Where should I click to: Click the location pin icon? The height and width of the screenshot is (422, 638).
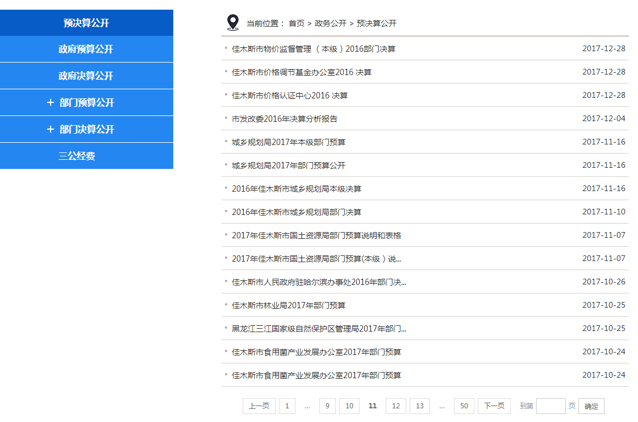pyautogui.click(x=233, y=23)
